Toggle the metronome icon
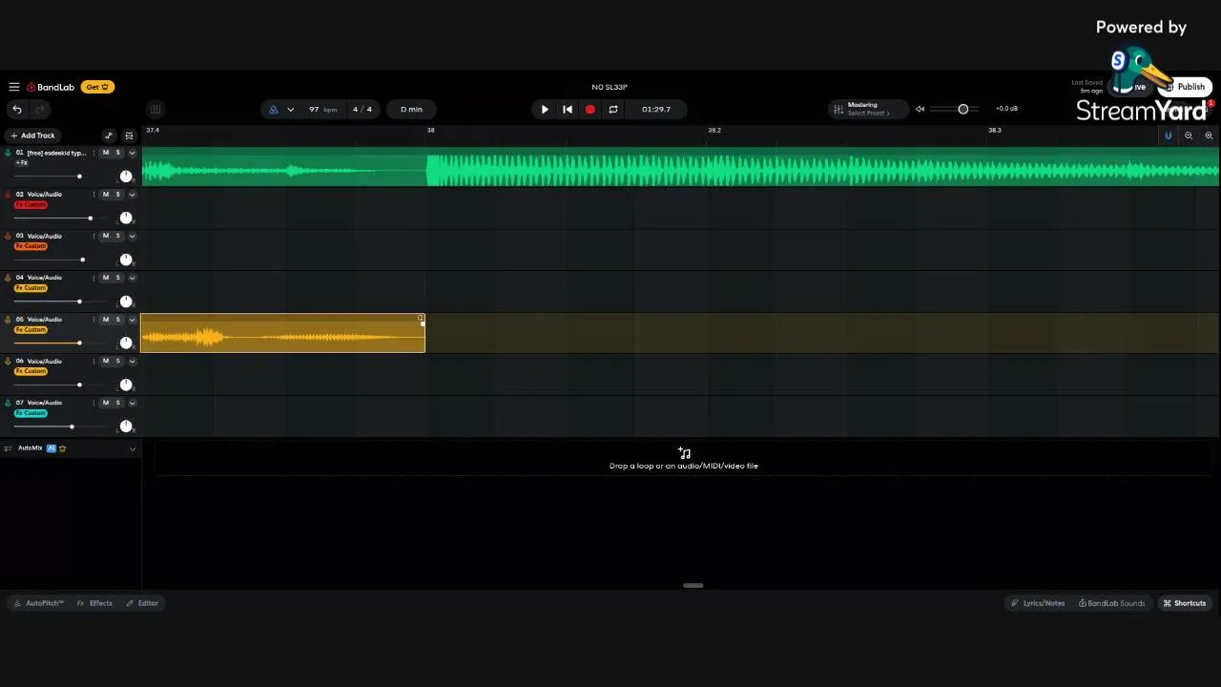The width and height of the screenshot is (1221, 687). pos(274,110)
